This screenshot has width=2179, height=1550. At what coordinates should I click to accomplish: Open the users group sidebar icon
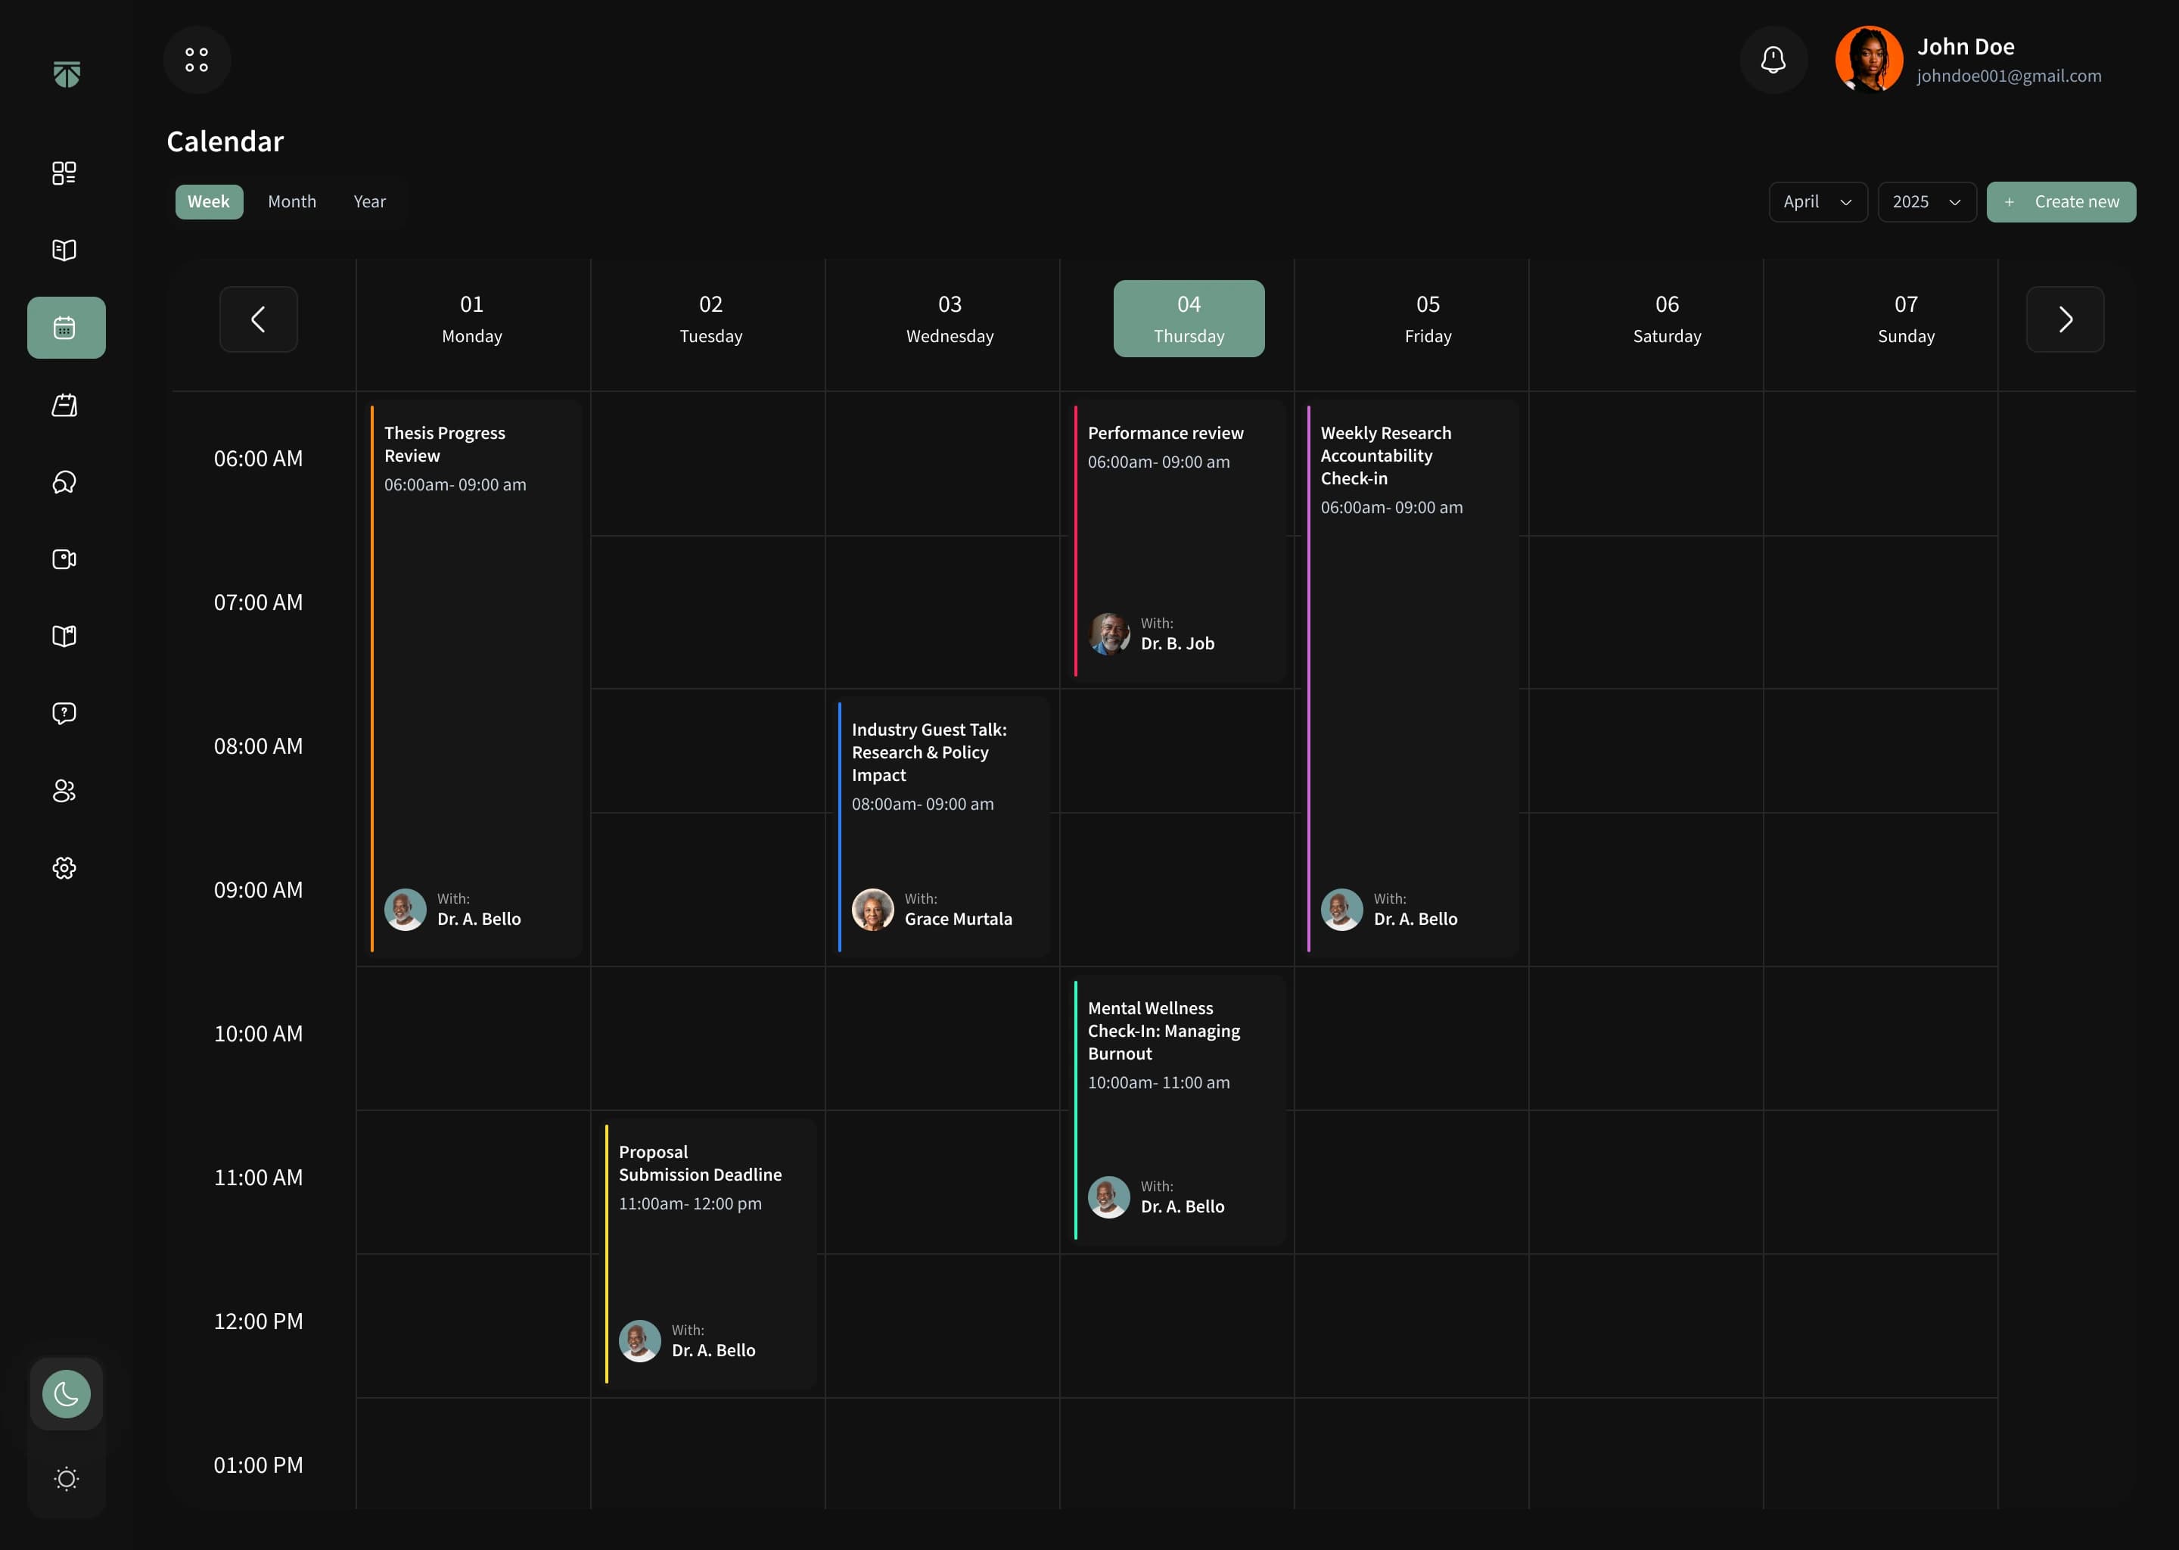click(64, 790)
